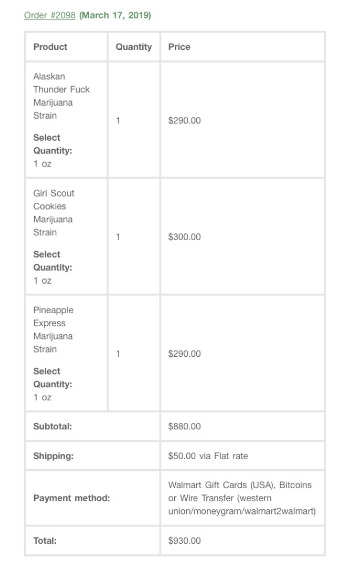This screenshot has width=349, height=568.
Task: Click the $50.00 via Flat rate text
Action: coord(208,456)
